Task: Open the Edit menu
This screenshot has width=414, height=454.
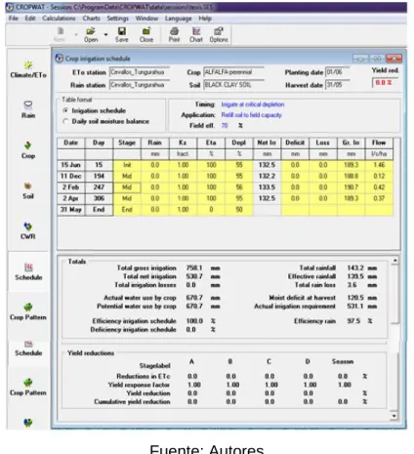Action: 30,19
